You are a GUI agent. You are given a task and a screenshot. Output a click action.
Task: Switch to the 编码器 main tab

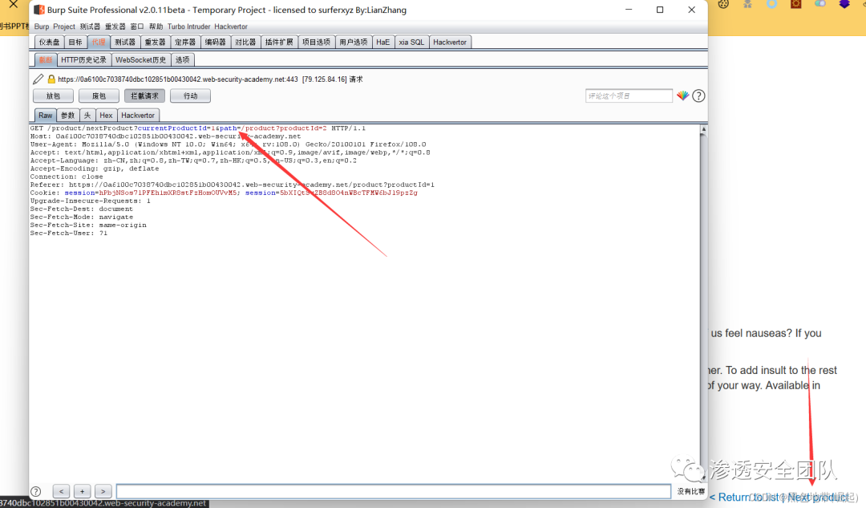tap(216, 42)
